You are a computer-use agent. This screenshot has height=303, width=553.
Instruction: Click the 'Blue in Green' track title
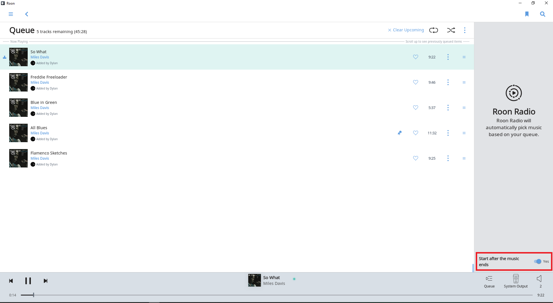[x=44, y=102]
